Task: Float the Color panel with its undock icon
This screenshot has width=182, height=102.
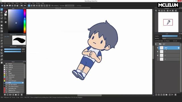Action: 23,8
